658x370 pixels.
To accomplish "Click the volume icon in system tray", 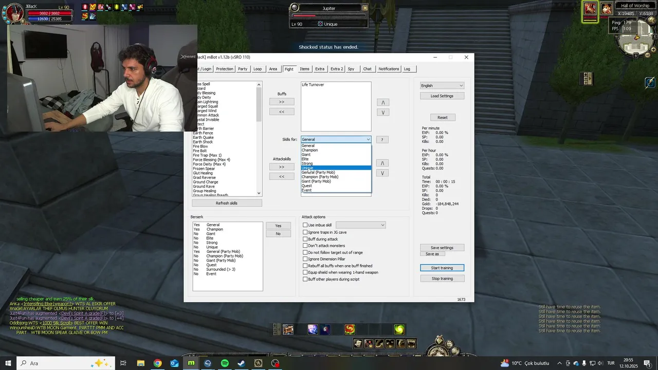I will pyautogui.click(x=599, y=363).
